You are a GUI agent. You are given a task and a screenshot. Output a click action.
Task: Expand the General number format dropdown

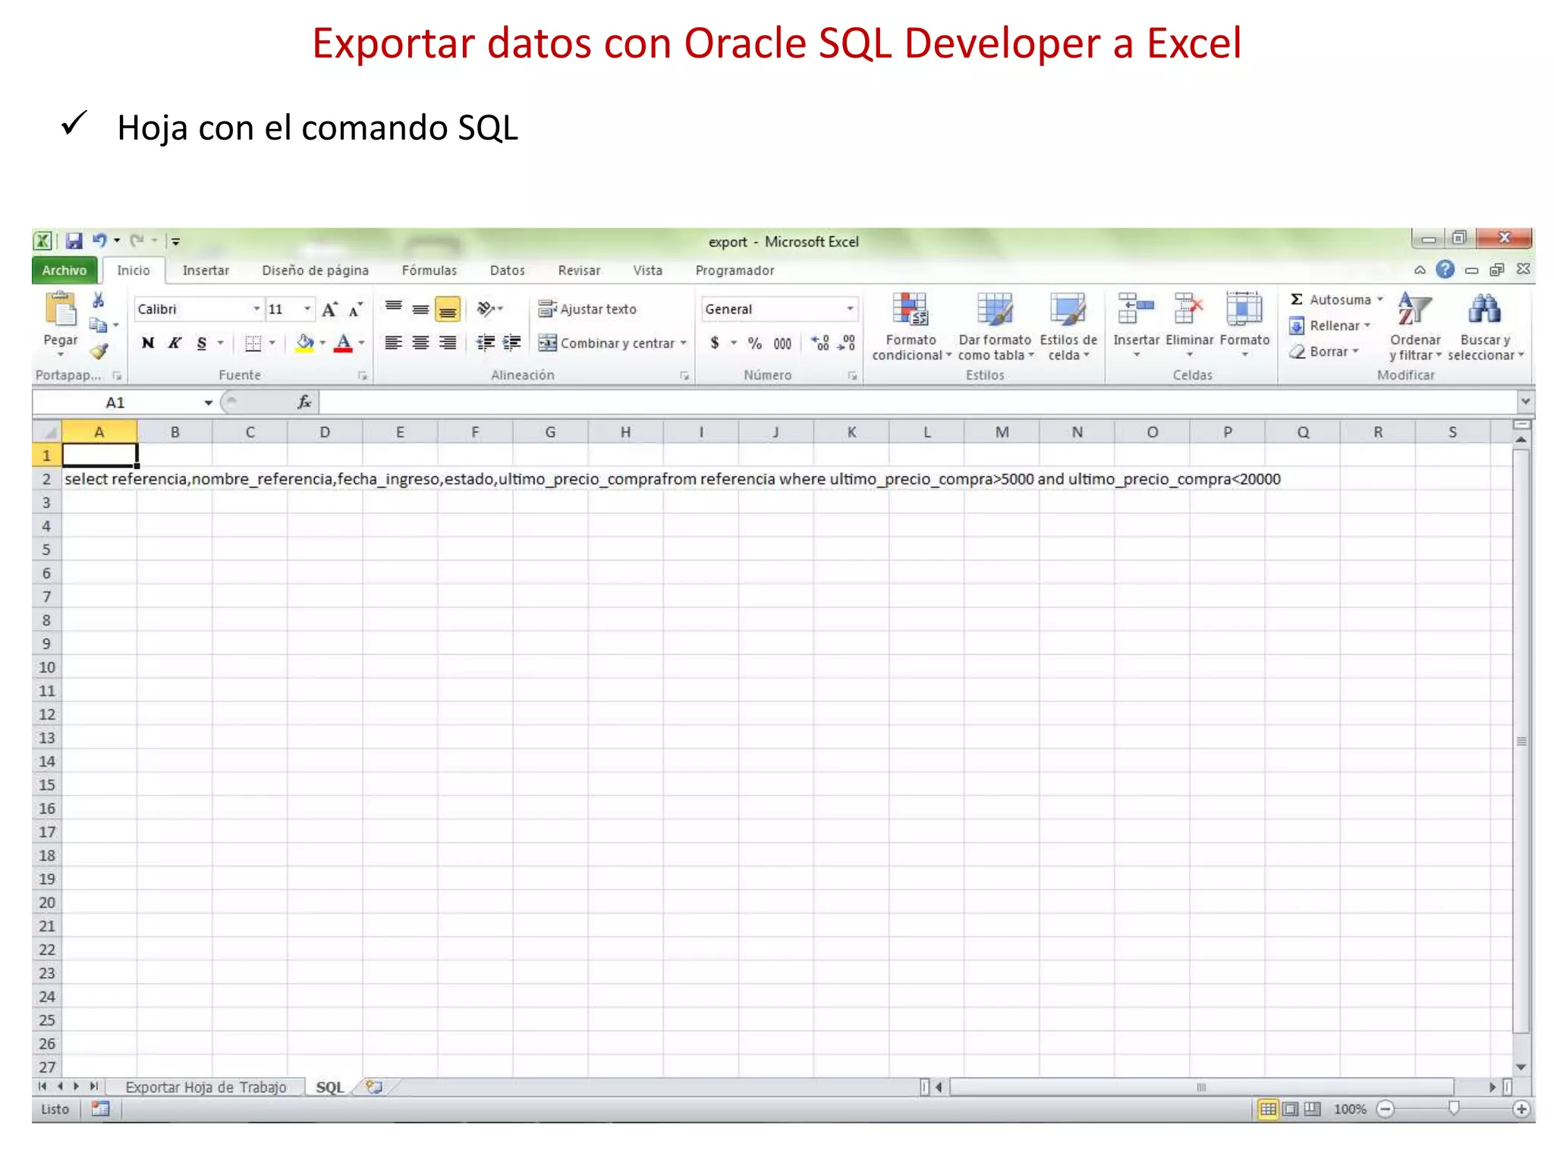[x=850, y=309]
